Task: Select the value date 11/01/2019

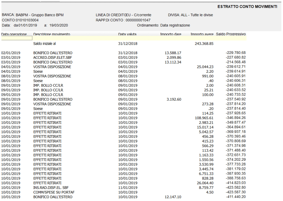Action: point(128,188)
